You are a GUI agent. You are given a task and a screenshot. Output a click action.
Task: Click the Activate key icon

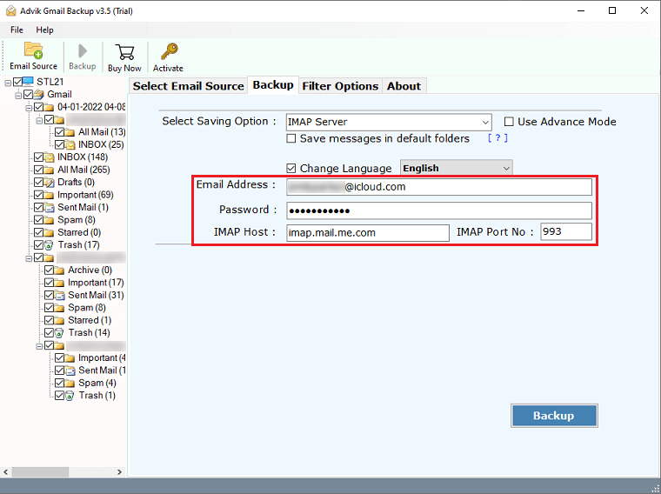coord(170,52)
